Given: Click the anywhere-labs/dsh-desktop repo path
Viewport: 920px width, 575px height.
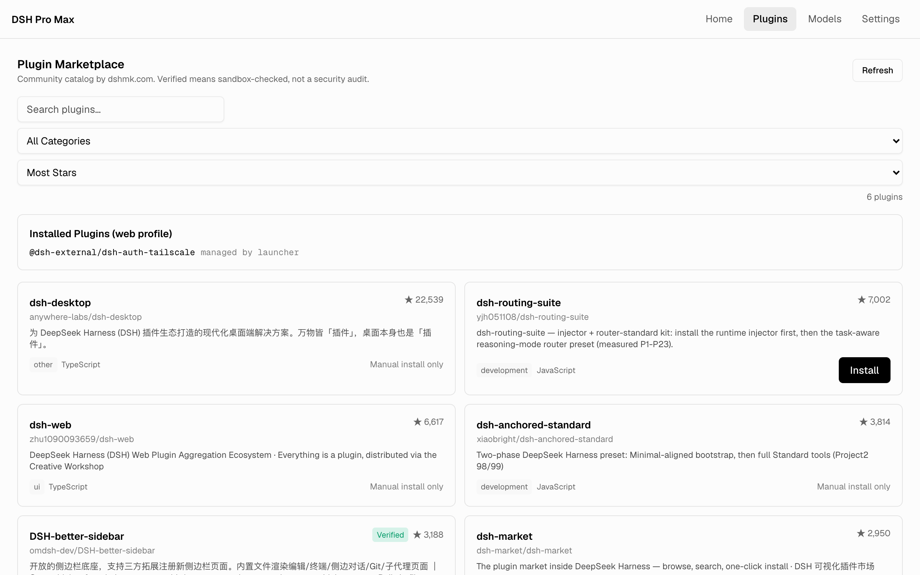Looking at the screenshot, I should (86, 317).
